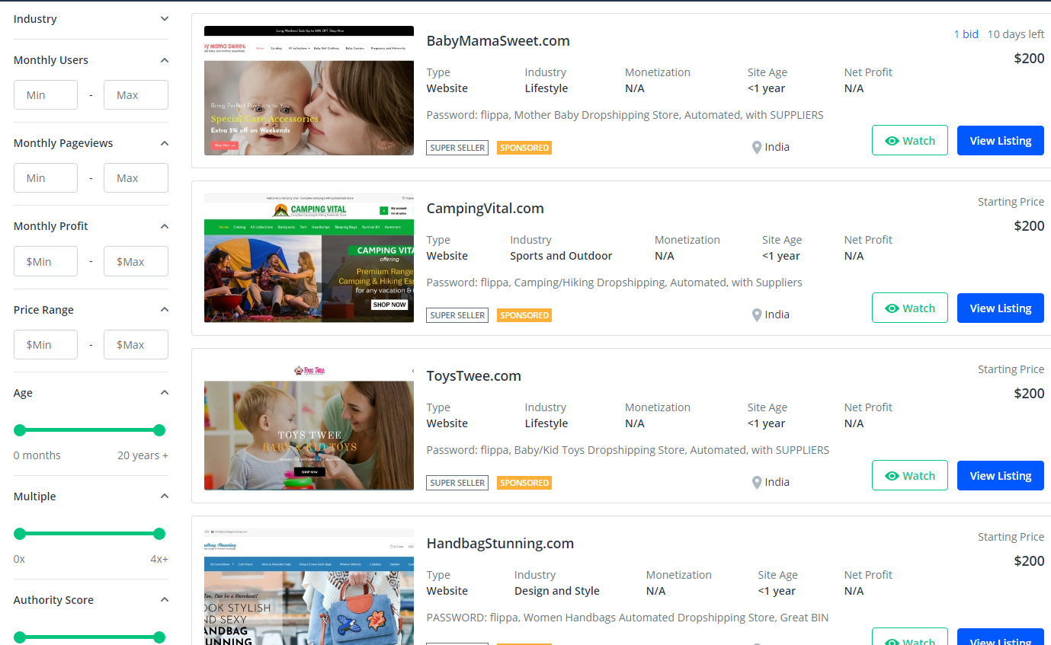Click the Monthly Pageviews Min field
The height and width of the screenshot is (645, 1051).
tap(46, 178)
